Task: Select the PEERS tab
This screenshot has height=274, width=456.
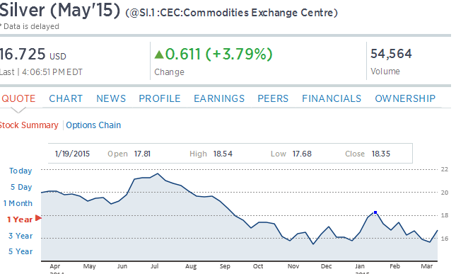Action: point(273,98)
